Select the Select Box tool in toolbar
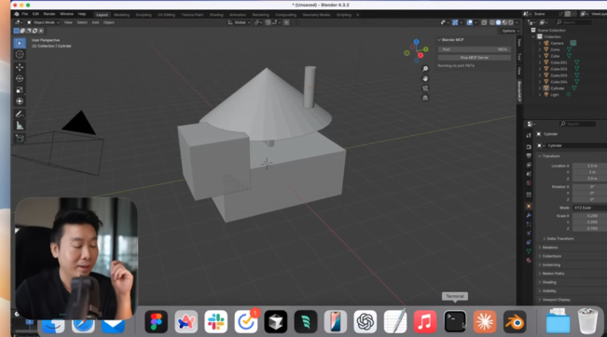 coord(20,43)
